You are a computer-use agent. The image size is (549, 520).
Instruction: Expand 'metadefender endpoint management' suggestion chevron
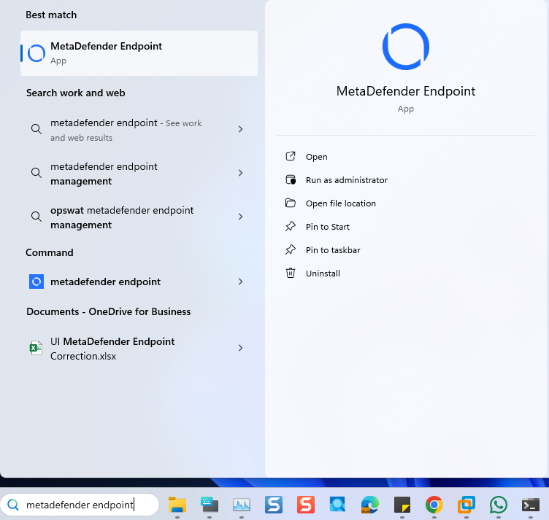240,173
